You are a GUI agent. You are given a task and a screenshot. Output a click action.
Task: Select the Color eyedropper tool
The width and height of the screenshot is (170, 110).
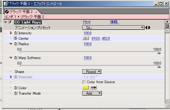[x=93, y=87]
